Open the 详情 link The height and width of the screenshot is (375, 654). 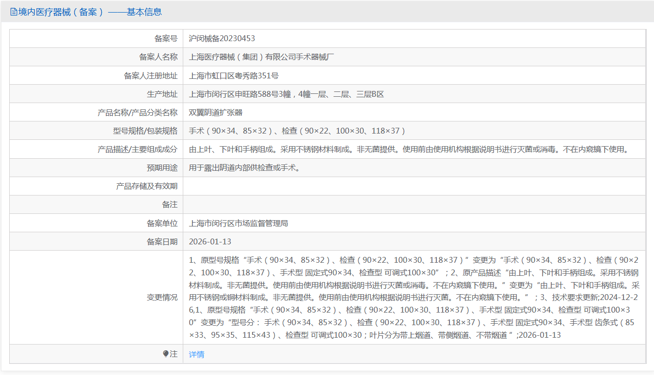coord(196,354)
